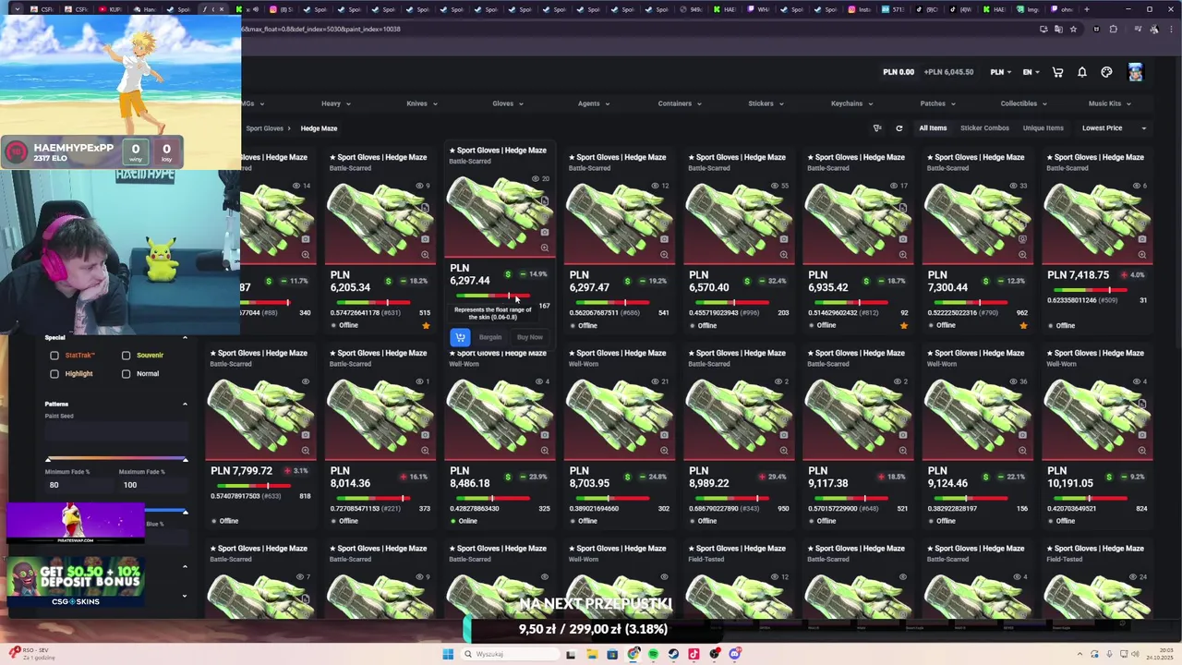Collapse the Special filter section
The height and width of the screenshot is (665, 1182).
click(185, 338)
